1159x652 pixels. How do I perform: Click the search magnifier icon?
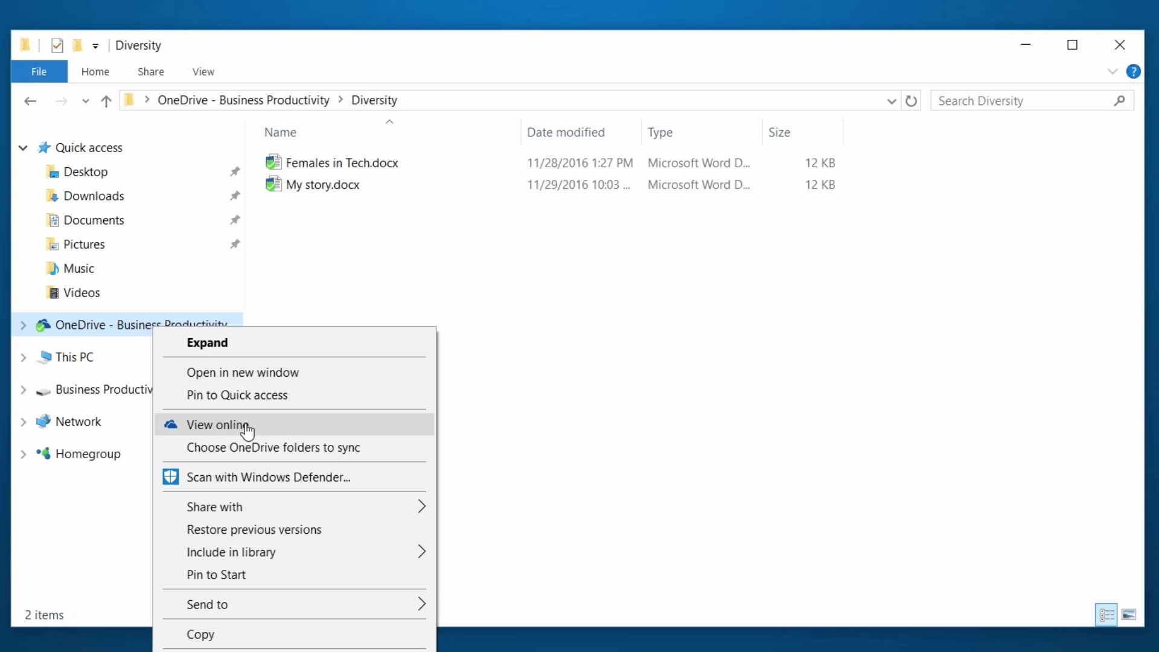pos(1120,101)
